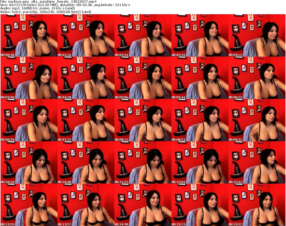The height and width of the screenshot is (226, 286).
Task: Click the frame stamped 00:13:57
Action: pyautogui.click(x=86, y=205)
